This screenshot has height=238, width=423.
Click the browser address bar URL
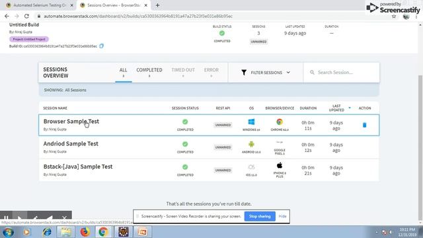[x=138, y=16]
